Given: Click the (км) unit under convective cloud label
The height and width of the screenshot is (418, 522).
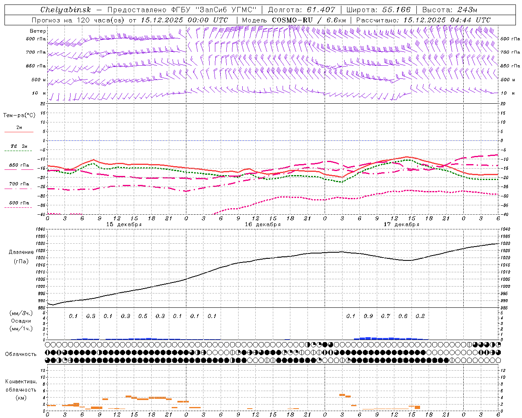Looking at the screenshot, I should [21, 398].
